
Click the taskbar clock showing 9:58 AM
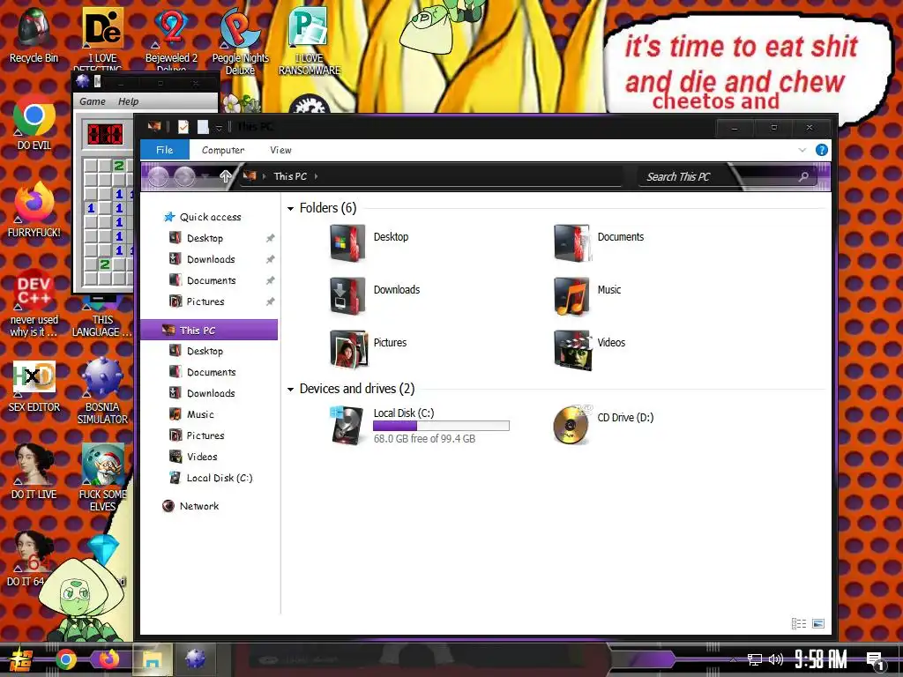(820, 659)
